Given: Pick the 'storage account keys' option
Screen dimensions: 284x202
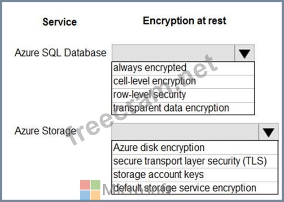Looking at the screenshot, I should coord(195,175).
